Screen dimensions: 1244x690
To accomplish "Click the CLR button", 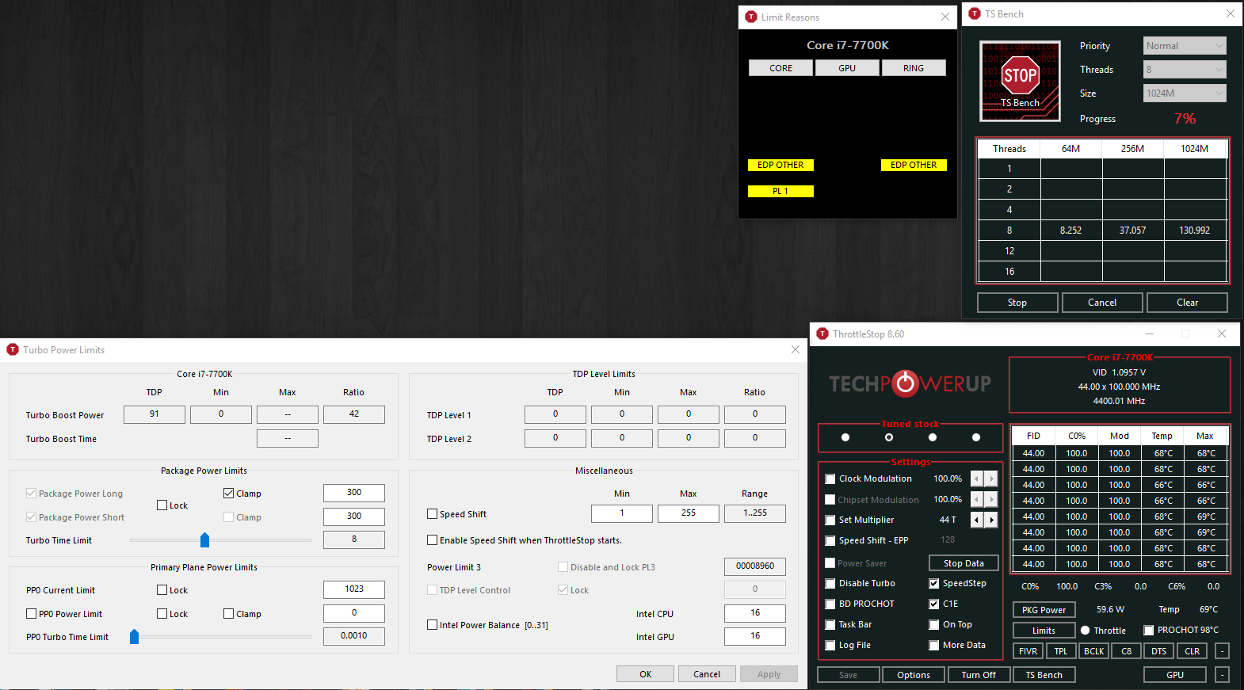I will pyautogui.click(x=1192, y=651).
